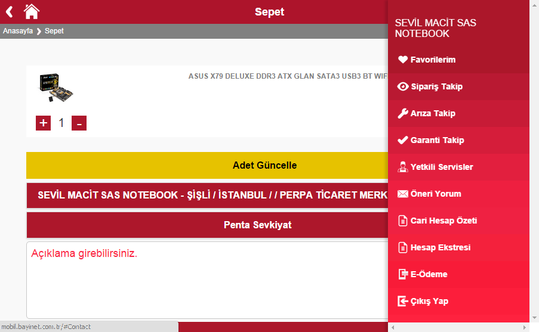Choose Penta Sevkiyat shipping option
Image resolution: width=539 pixels, height=332 pixels.
tap(207, 225)
